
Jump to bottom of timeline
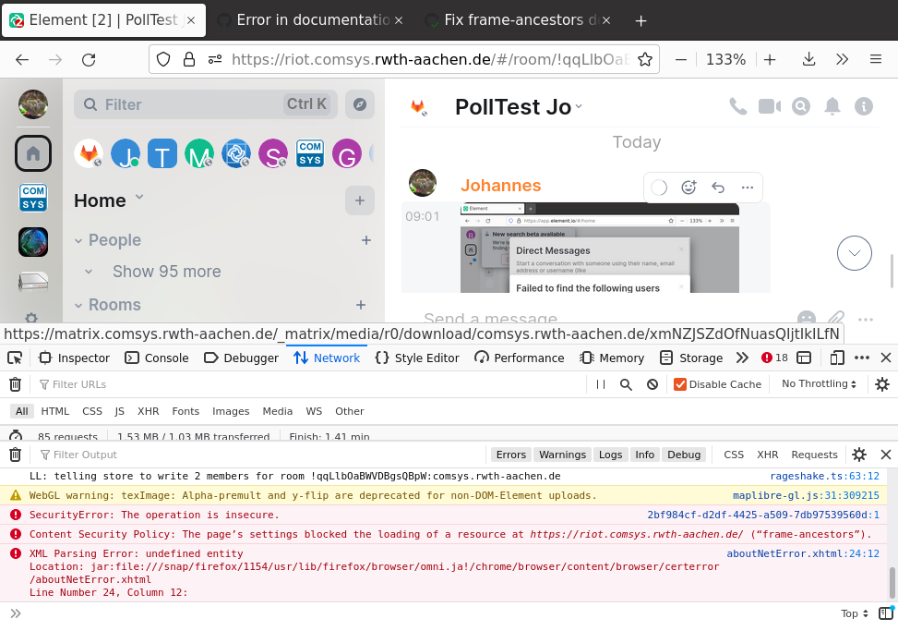pyautogui.click(x=855, y=253)
